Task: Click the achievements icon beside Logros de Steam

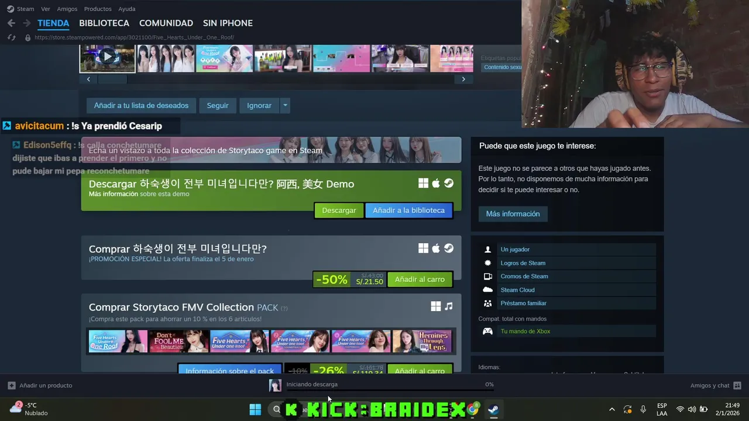Action: click(x=487, y=263)
